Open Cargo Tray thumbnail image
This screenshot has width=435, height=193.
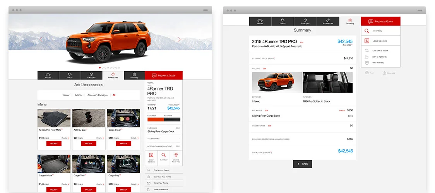123,164
